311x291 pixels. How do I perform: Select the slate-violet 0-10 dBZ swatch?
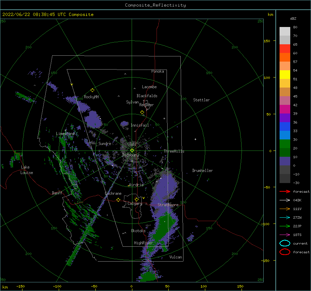(285, 161)
